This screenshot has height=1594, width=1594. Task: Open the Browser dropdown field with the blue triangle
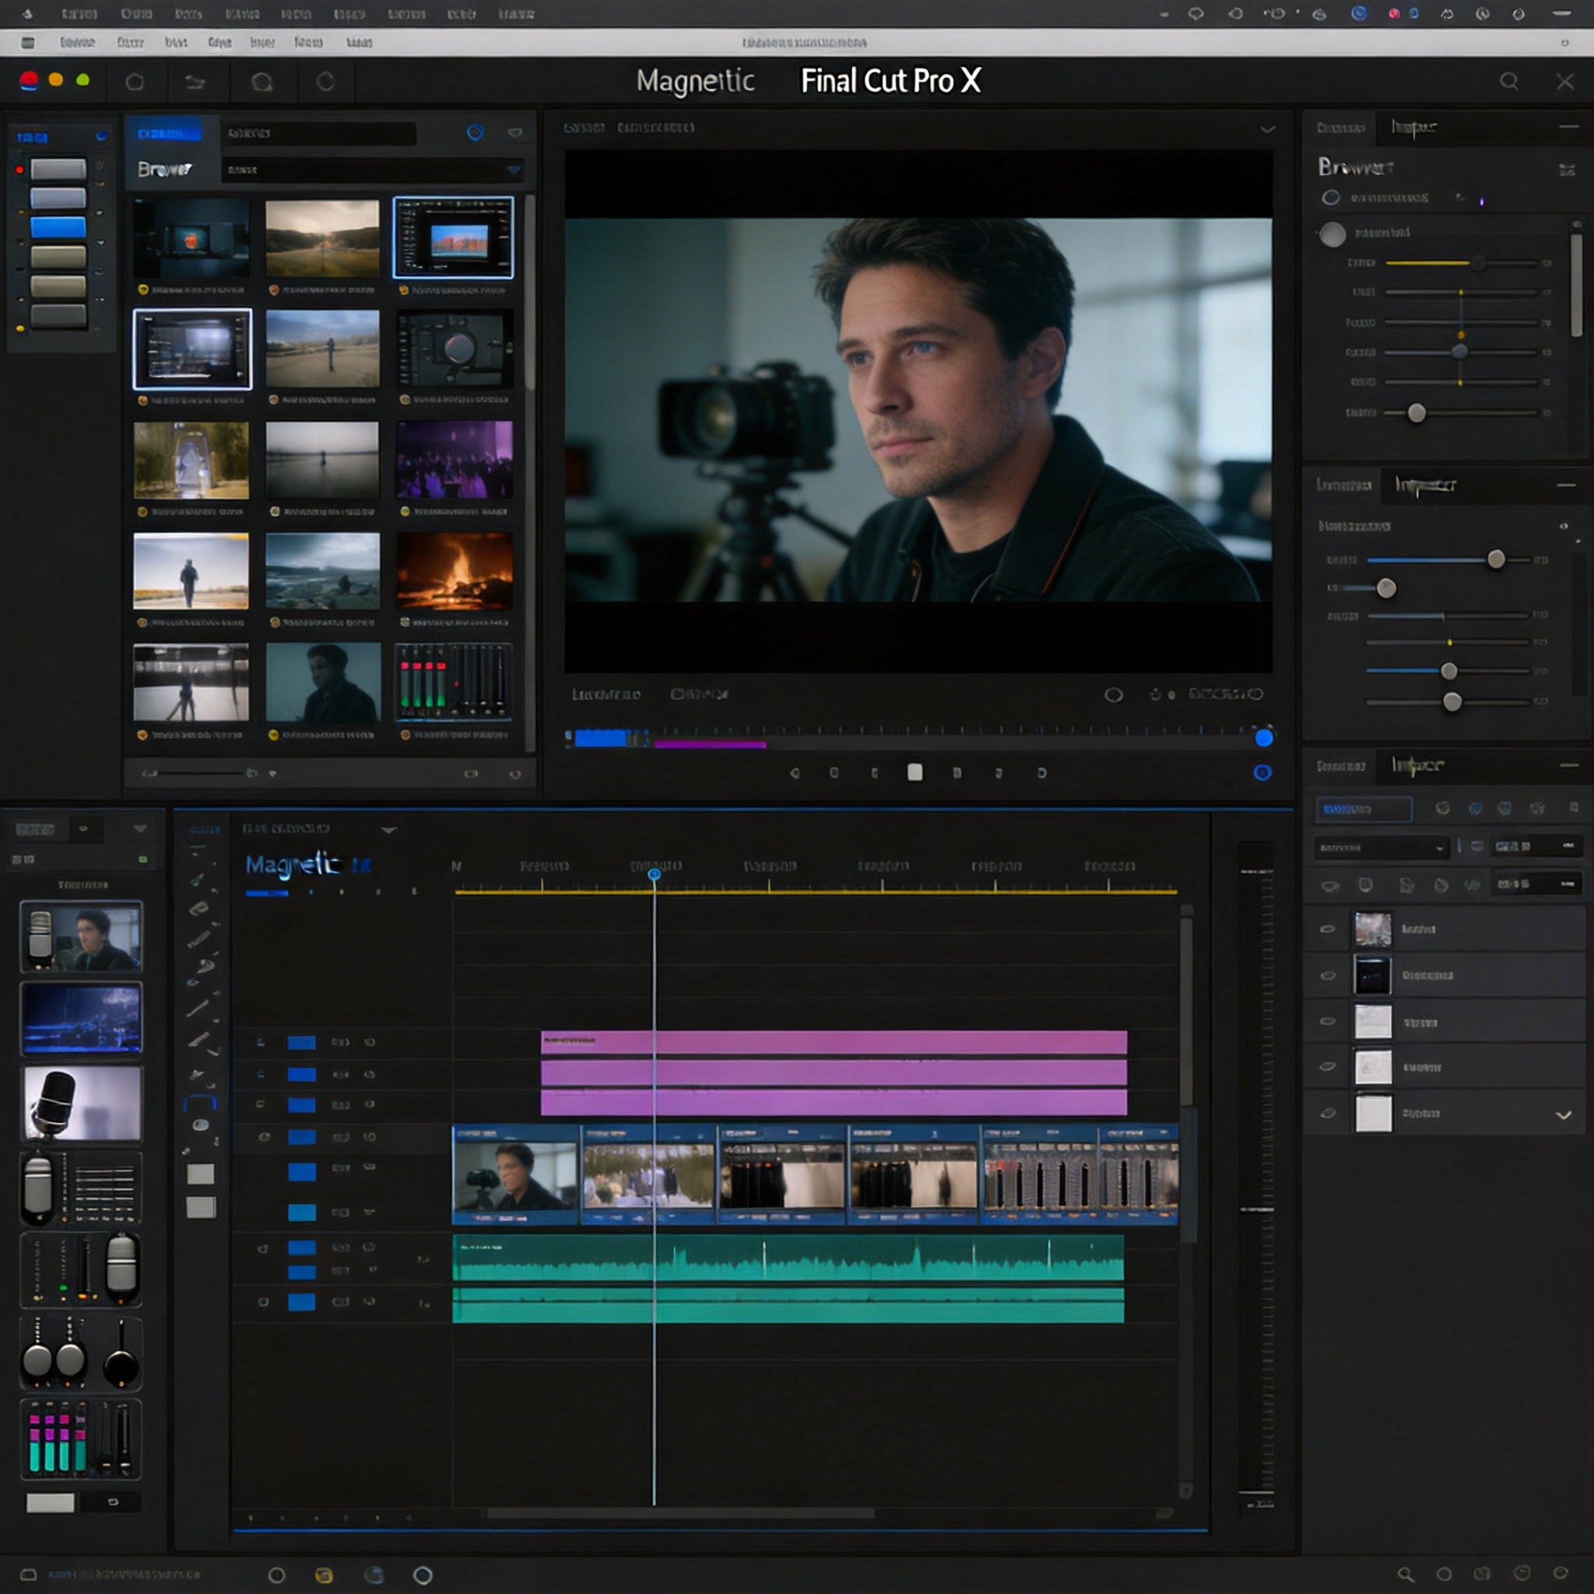pos(373,170)
